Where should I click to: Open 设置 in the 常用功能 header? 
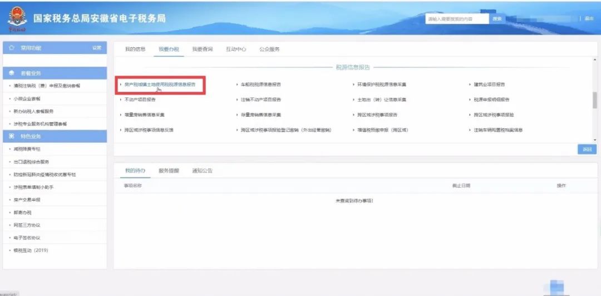(97, 48)
